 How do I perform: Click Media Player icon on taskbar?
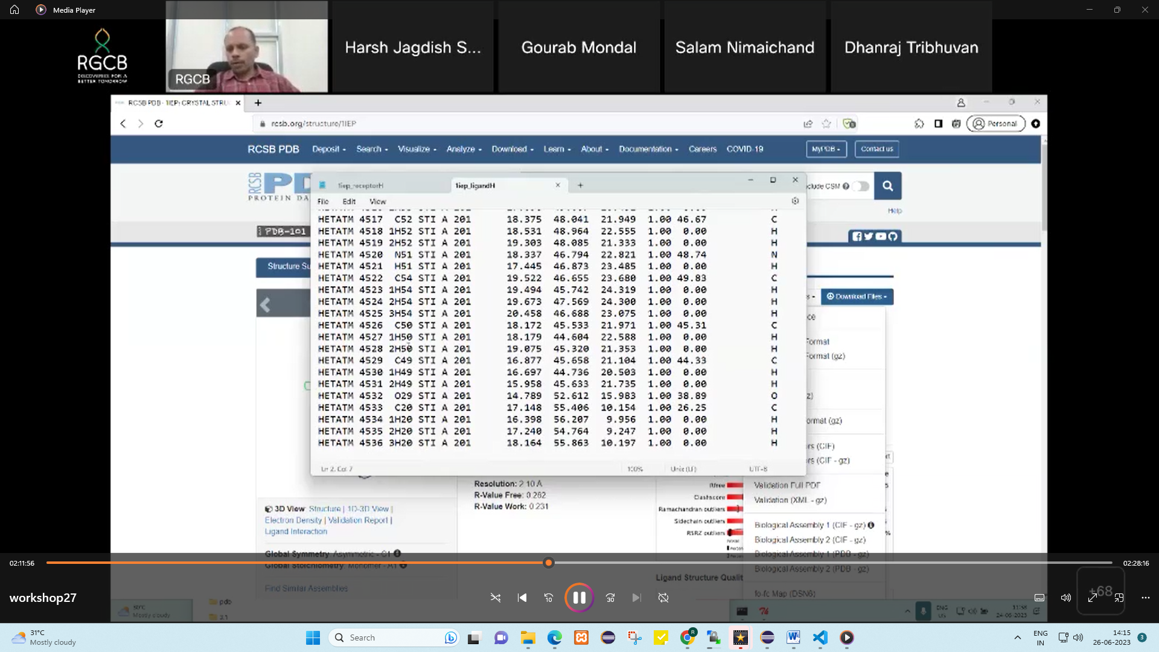coord(846,638)
